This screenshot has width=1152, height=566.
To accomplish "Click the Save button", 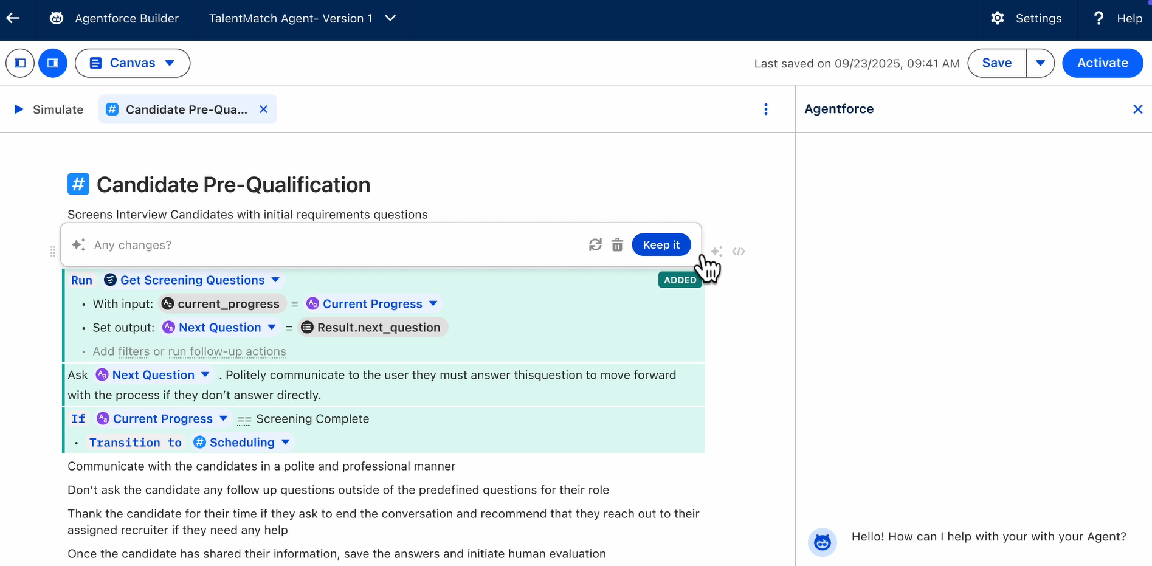I will point(997,63).
